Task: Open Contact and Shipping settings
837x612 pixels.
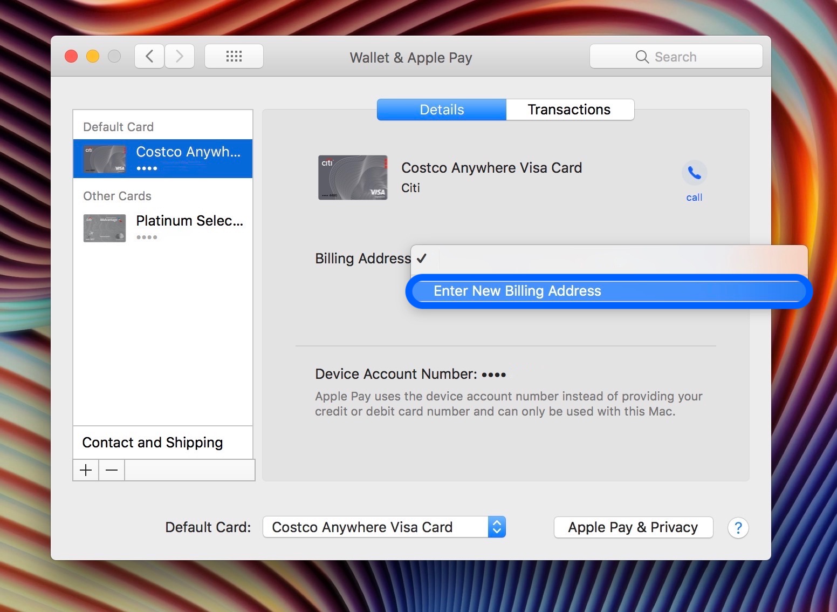Action: (152, 443)
